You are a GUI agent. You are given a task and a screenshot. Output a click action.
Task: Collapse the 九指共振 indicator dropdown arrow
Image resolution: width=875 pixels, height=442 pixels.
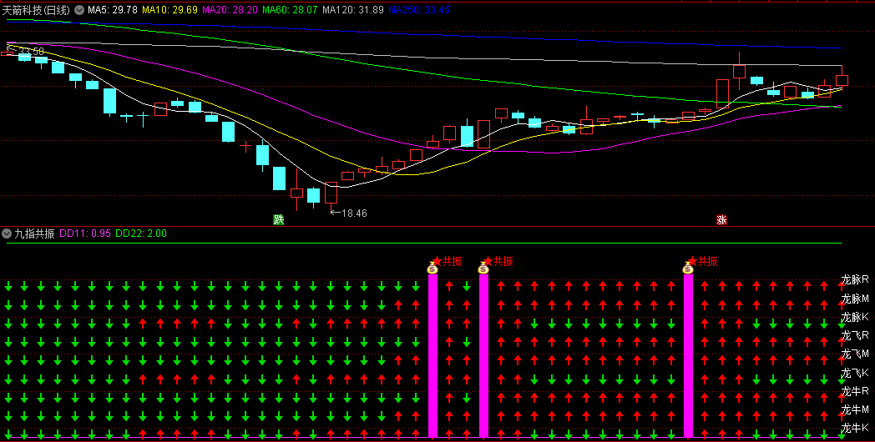pyautogui.click(x=7, y=234)
